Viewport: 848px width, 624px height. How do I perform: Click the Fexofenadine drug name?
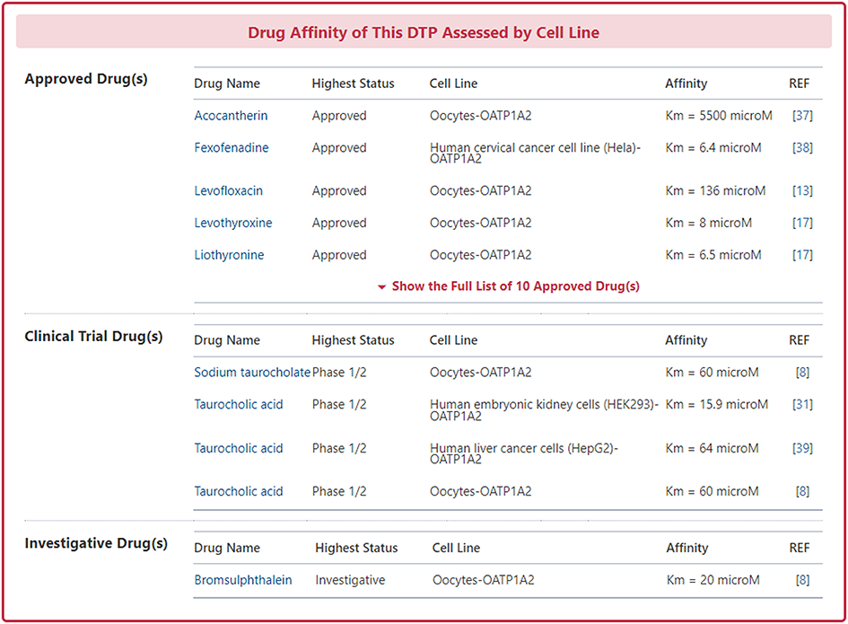click(232, 148)
